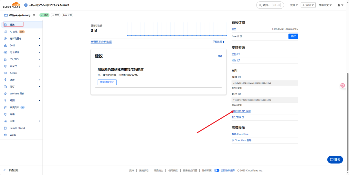The width and height of the screenshot is (349, 175).
Task: Open Scrape Shield in the sidebar
Action: coord(22,128)
